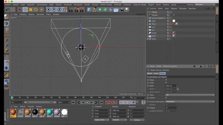Toggle the Anillo checkbox
This screenshot has height=125, width=223.
pos(166,83)
